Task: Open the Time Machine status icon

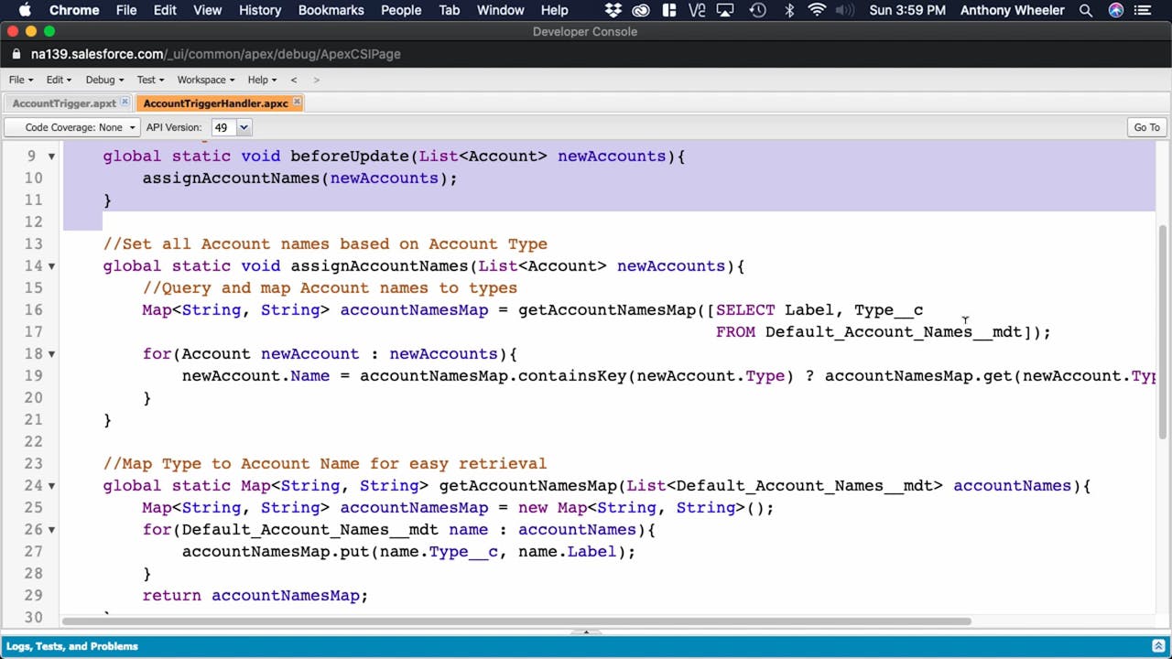Action: point(758,10)
